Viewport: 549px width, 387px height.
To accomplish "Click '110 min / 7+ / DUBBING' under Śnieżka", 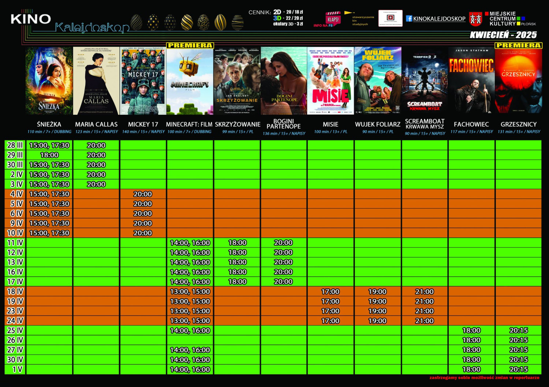I will 49,132.
